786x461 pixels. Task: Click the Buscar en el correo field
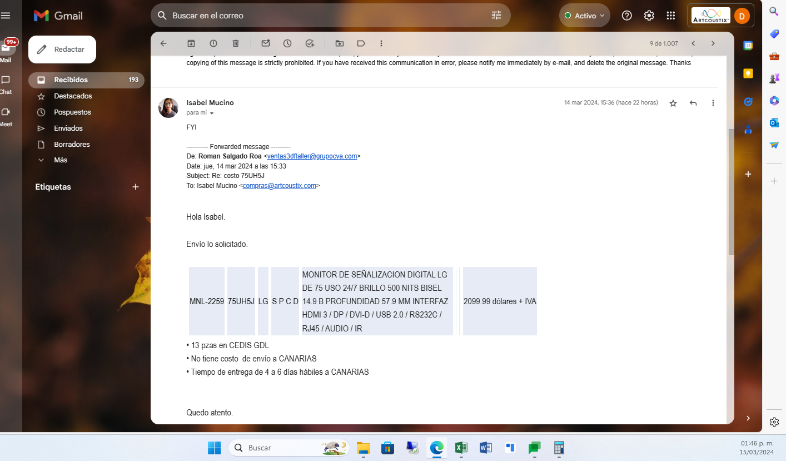coord(331,16)
